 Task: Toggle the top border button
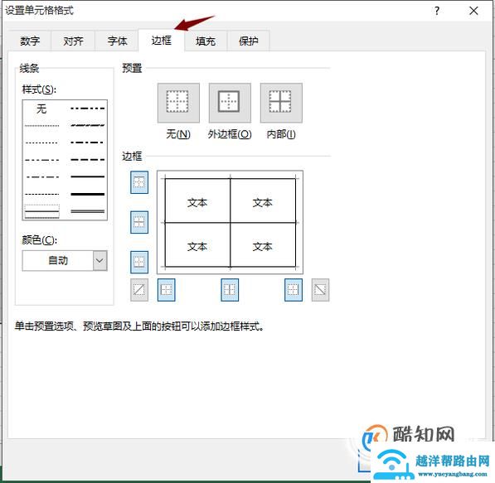pos(139,182)
